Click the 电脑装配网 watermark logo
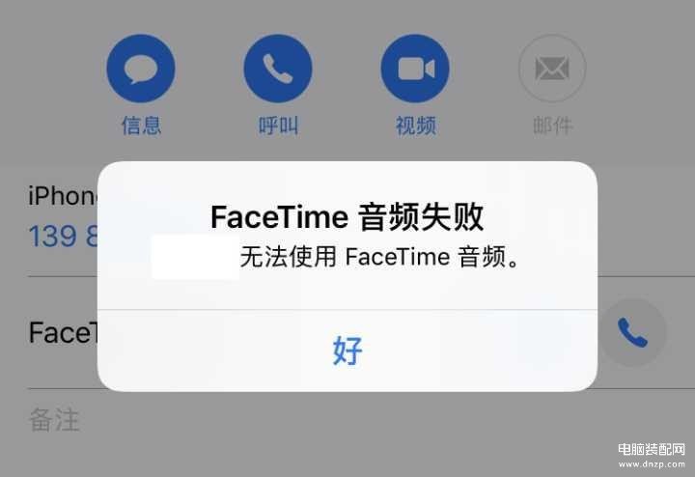This screenshot has width=695, height=477. coord(652,449)
